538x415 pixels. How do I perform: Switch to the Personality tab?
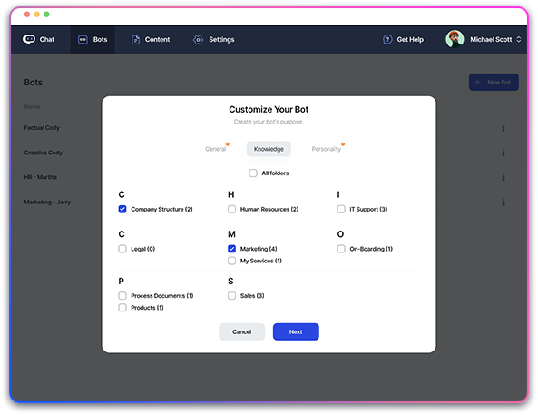(327, 149)
